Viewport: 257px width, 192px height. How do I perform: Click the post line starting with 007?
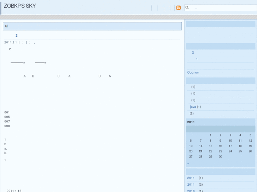(7, 122)
